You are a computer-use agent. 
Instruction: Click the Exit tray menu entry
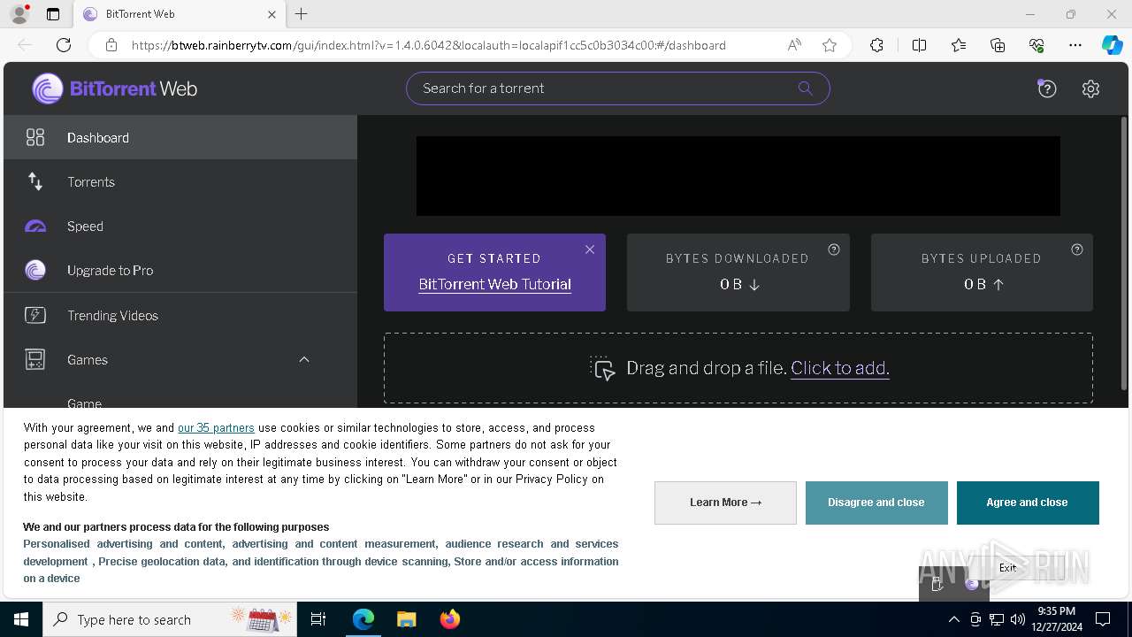click(1008, 567)
